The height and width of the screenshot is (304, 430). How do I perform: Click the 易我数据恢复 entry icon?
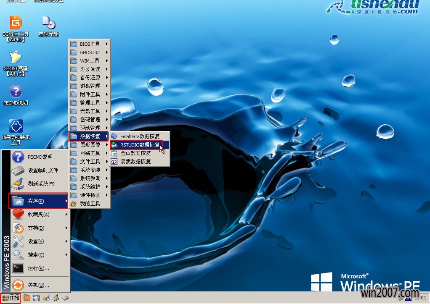[x=114, y=162]
